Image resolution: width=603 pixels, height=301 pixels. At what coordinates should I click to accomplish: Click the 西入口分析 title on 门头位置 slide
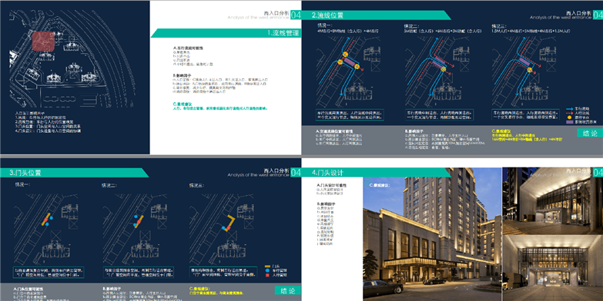(x=276, y=170)
